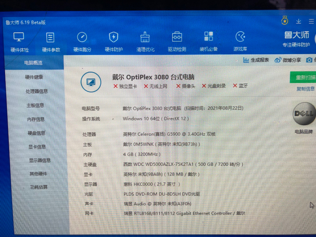Screen dimensions: 316x237
Task: Click the 蓝牙 status indicator
Action: [240, 86]
